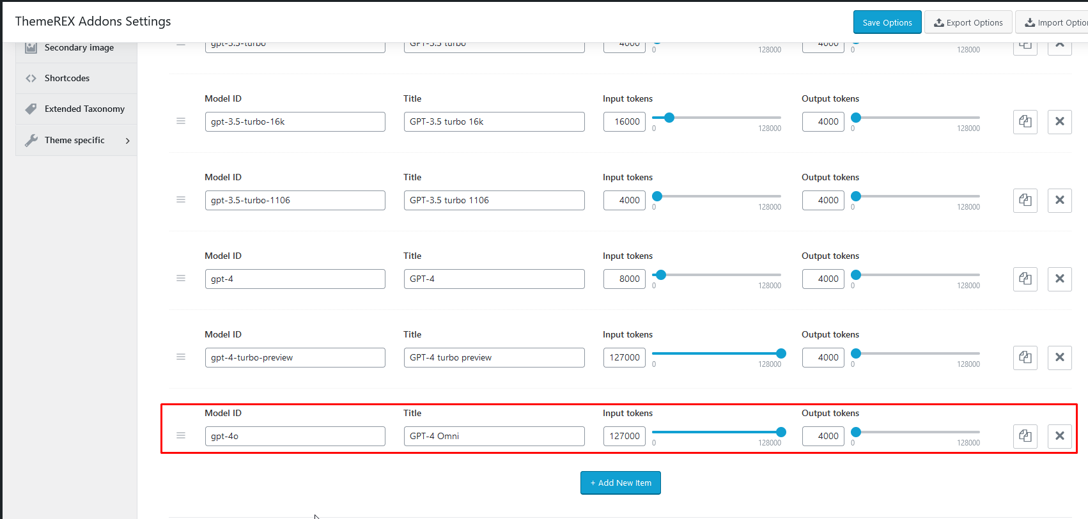Click the input tokens value 8000
This screenshot has width=1088, height=519.
[625, 279]
